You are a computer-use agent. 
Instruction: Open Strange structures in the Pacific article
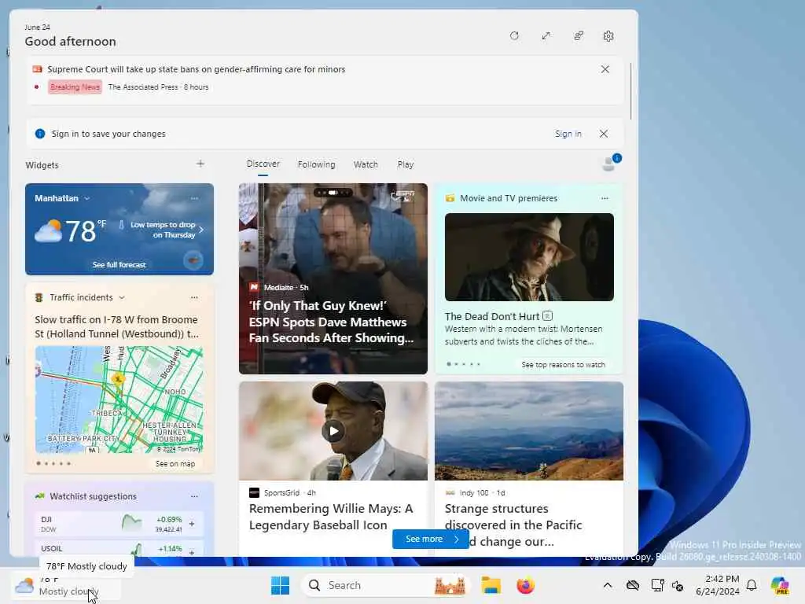pyautogui.click(x=513, y=525)
